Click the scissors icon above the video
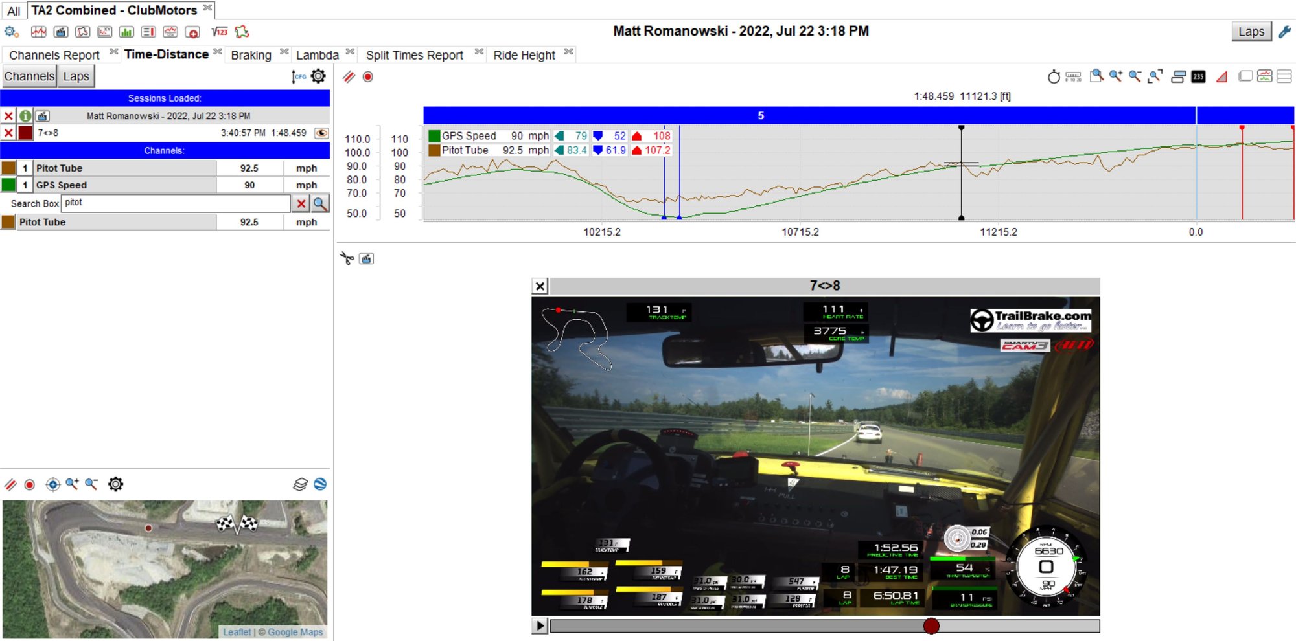The image size is (1296, 641). pyautogui.click(x=347, y=259)
